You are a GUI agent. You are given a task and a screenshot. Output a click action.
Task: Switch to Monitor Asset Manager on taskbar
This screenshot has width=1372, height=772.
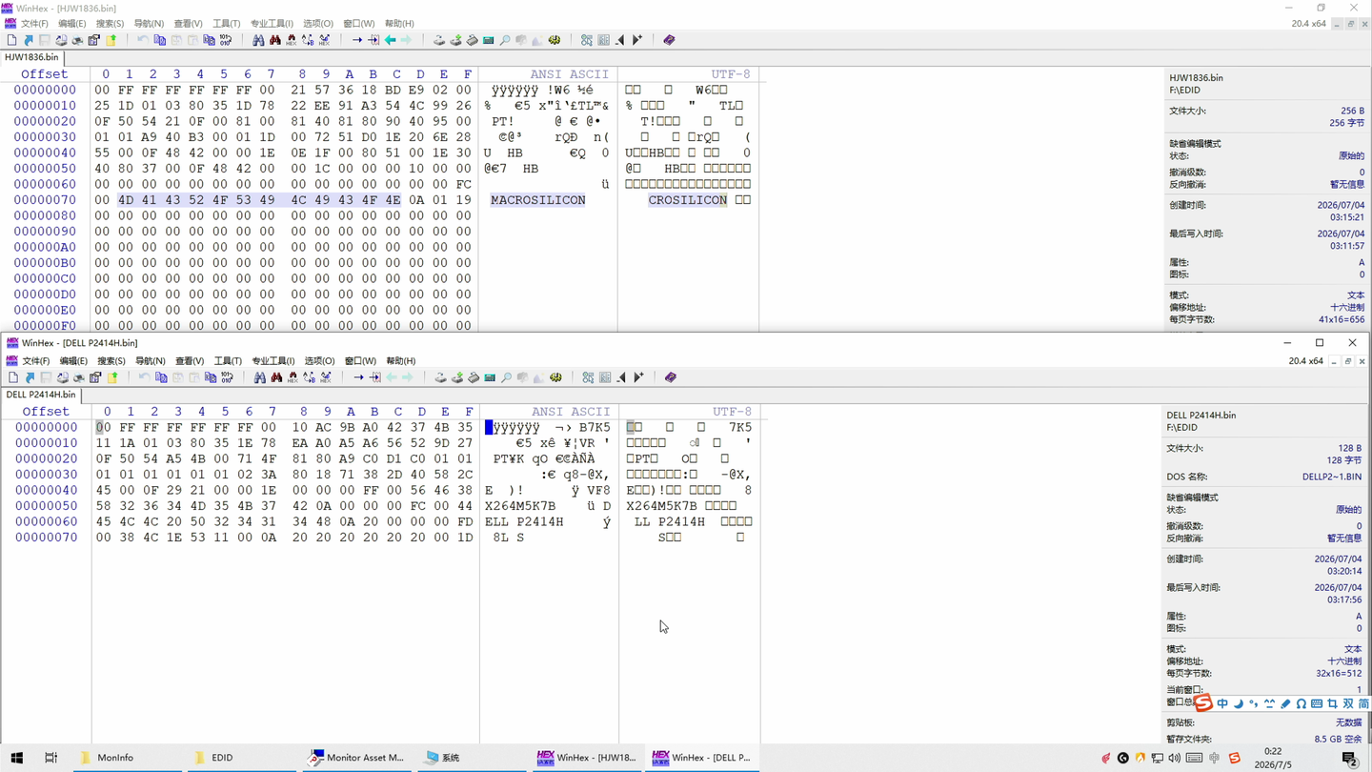point(356,758)
